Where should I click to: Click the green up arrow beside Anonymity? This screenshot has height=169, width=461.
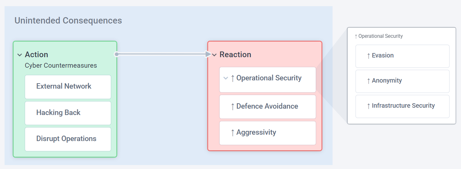pyautogui.click(x=368, y=81)
